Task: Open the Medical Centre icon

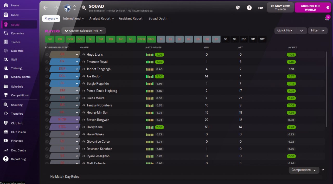Action: tap(6, 77)
